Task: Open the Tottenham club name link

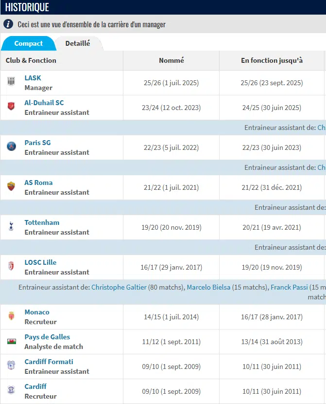Action: point(42,222)
